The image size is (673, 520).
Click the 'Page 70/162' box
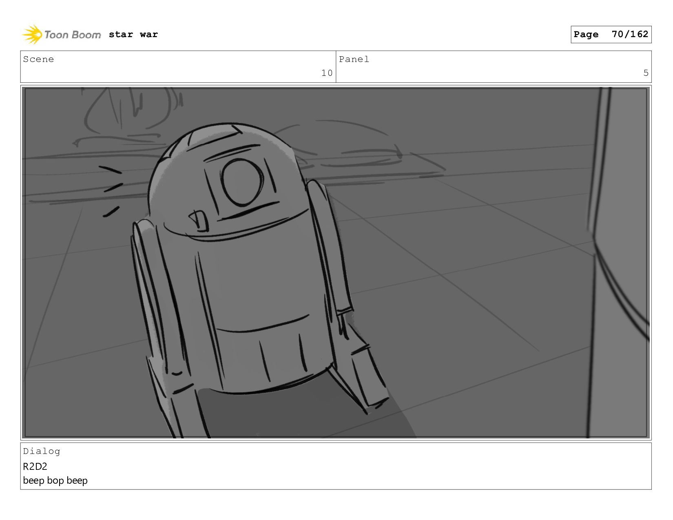[x=611, y=34]
